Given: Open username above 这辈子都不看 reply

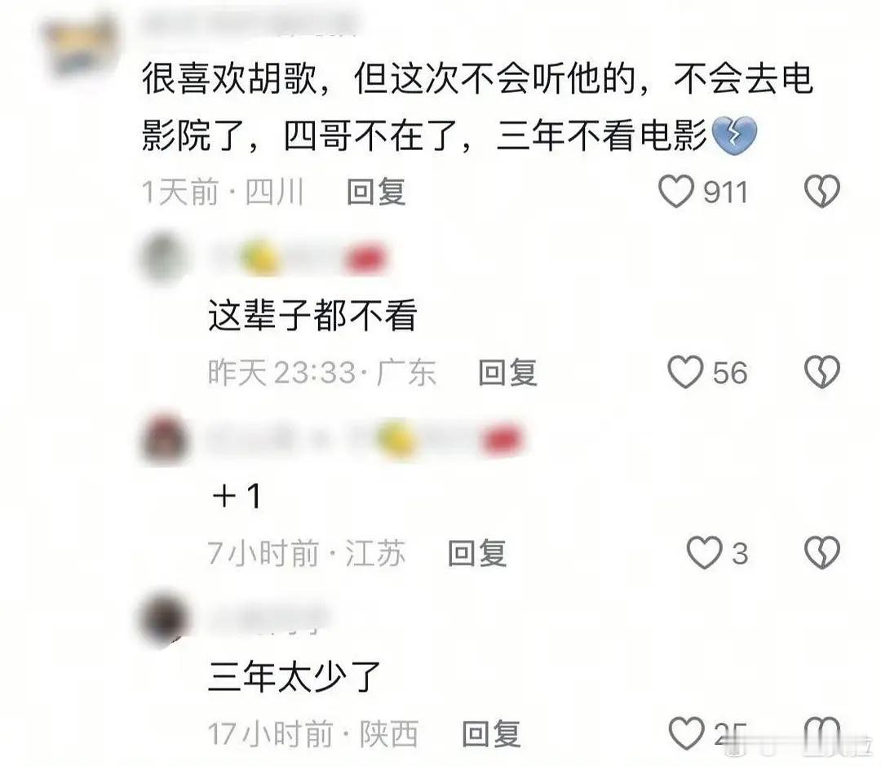Looking at the screenshot, I should [x=299, y=259].
